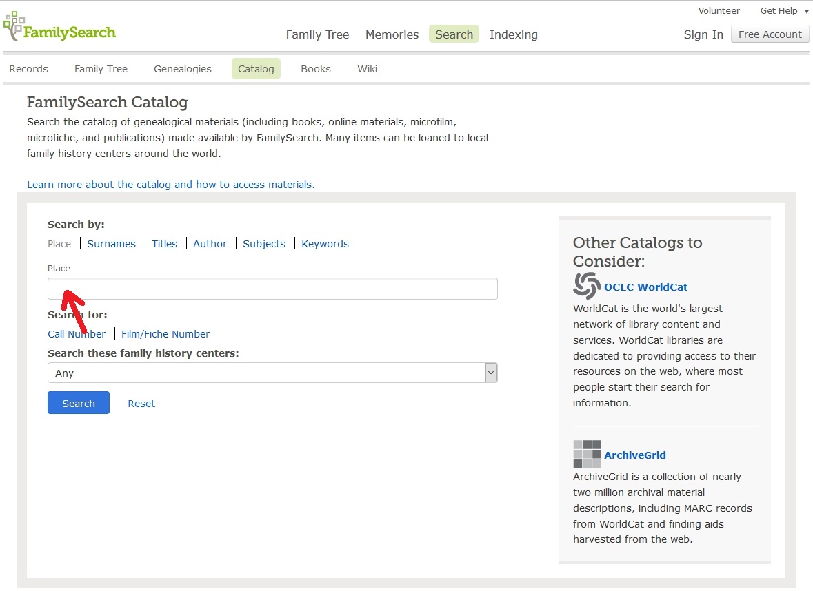
Task: Switch to the Genealogies tab
Action: click(182, 69)
